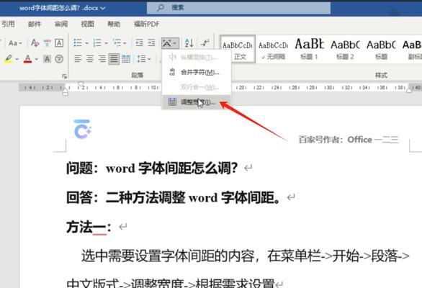The height and width of the screenshot is (288, 422).
Task: Open the 引用 ribbon tab
Action: 8,24
